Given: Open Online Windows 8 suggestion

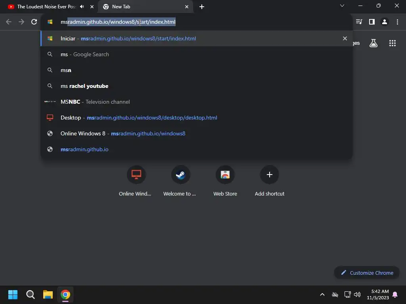Looking at the screenshot, I should click(197, 133).
